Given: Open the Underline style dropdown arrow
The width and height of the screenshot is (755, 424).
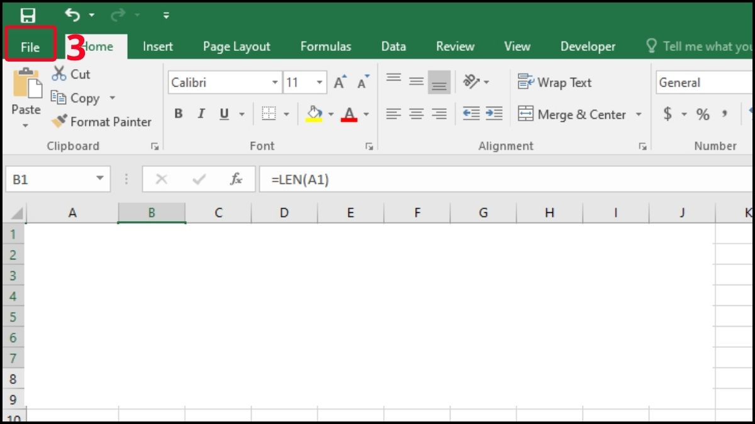Looking at the screenshot, I should [242, 114].
